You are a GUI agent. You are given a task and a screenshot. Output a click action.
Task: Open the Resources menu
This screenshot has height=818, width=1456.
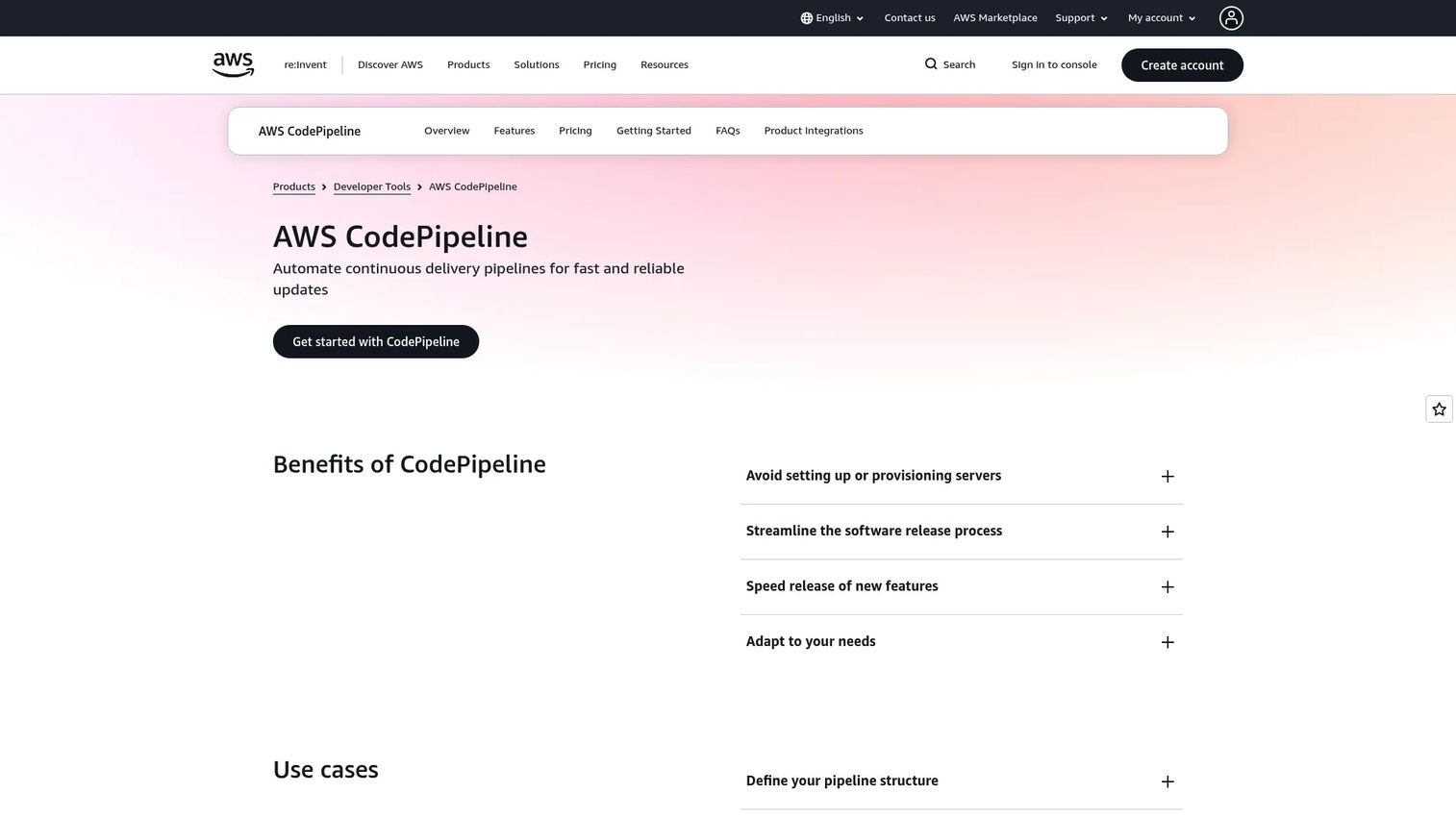[665, 65]
